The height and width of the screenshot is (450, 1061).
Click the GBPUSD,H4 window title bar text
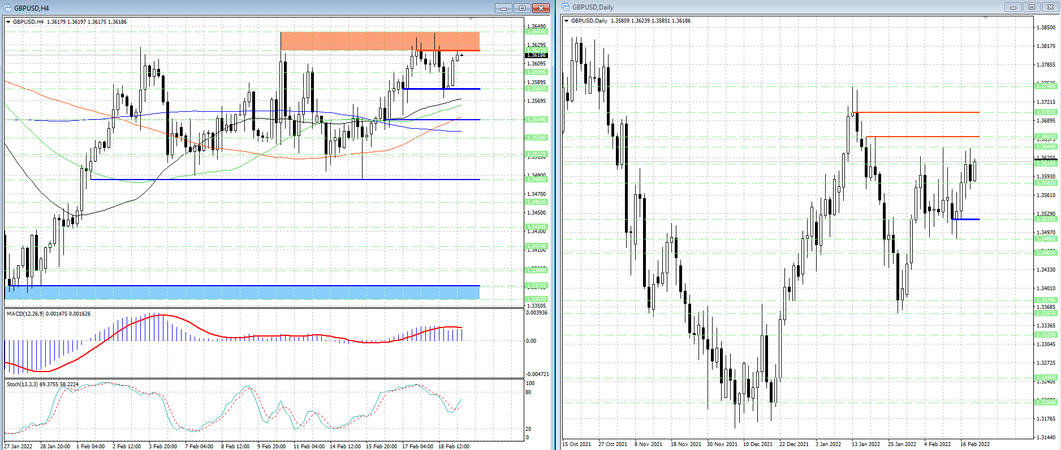point(32,8)
